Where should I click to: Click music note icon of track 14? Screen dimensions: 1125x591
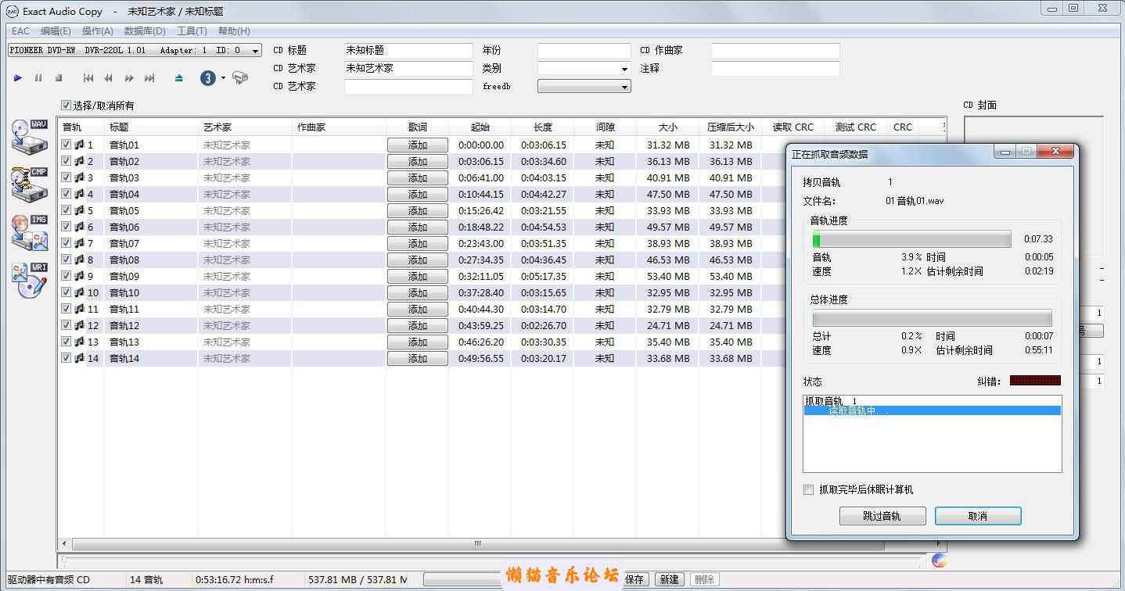point(79,358)
